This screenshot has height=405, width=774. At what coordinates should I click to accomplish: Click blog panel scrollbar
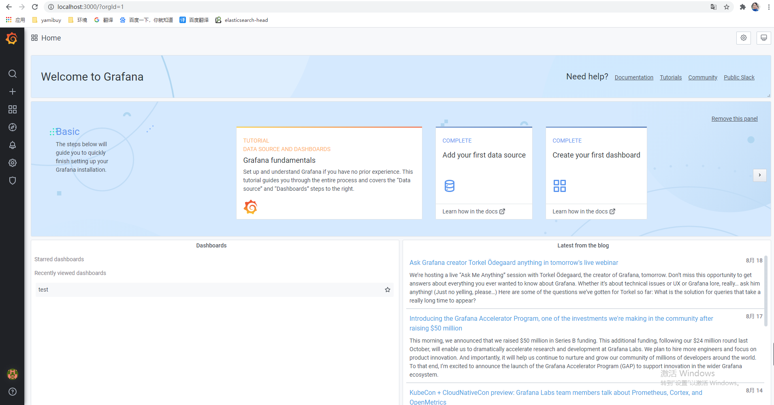765,290
